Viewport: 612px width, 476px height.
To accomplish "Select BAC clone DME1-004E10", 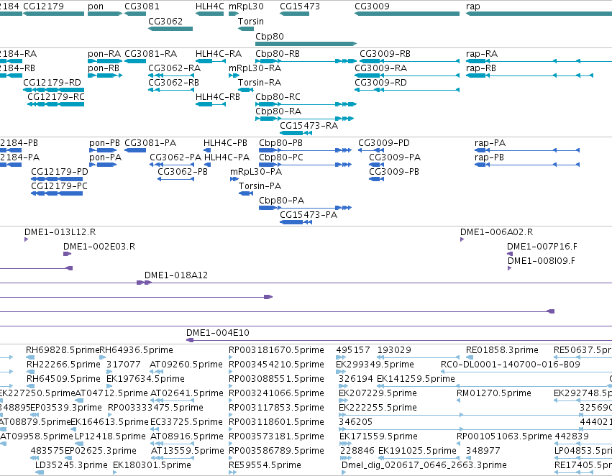I will (217, 333).
